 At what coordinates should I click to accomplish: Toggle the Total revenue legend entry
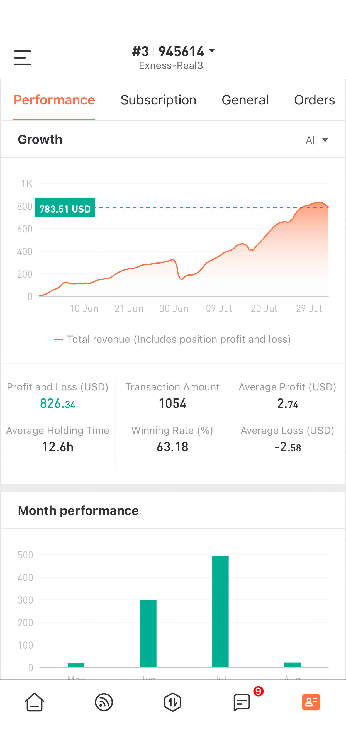[172, 339]
